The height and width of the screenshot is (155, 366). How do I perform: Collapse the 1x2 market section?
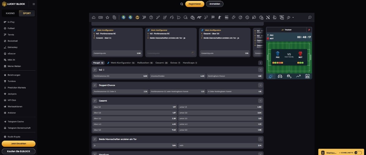(x=260, y=70)
